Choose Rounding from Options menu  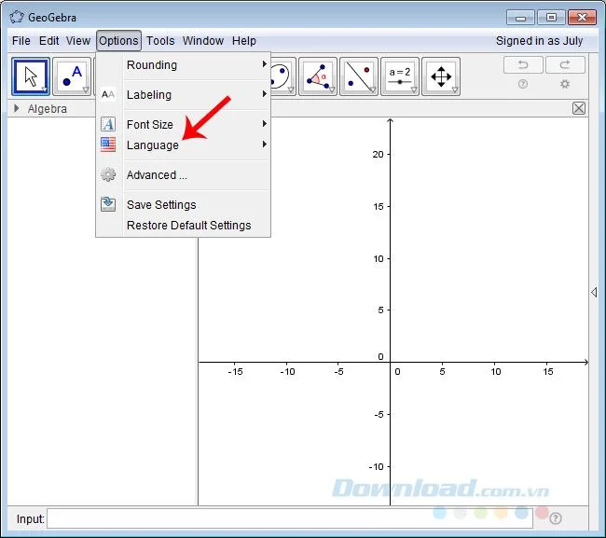(183, 65)
